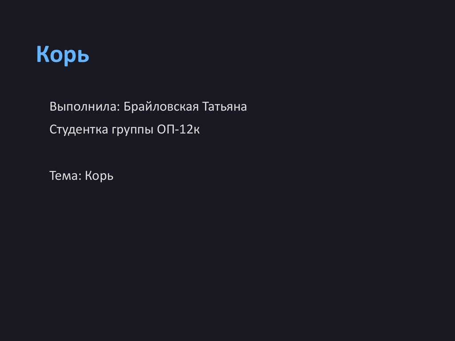
Task: Click the capital "С" in "Студентка"
Action: (x=53, y=130)
